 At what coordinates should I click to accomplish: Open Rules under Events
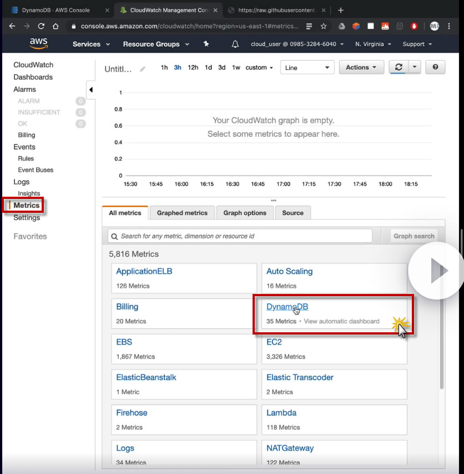26,158
